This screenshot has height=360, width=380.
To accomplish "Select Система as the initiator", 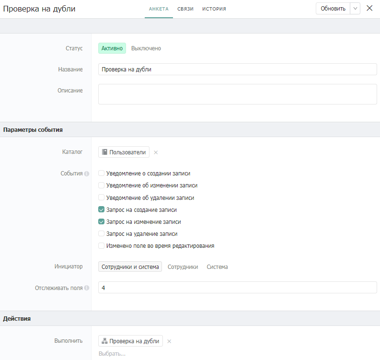I will (217, 267).
